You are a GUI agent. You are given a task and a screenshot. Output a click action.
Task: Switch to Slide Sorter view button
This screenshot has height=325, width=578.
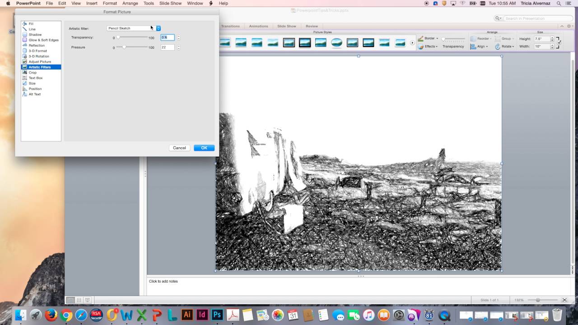pos(79,300)
